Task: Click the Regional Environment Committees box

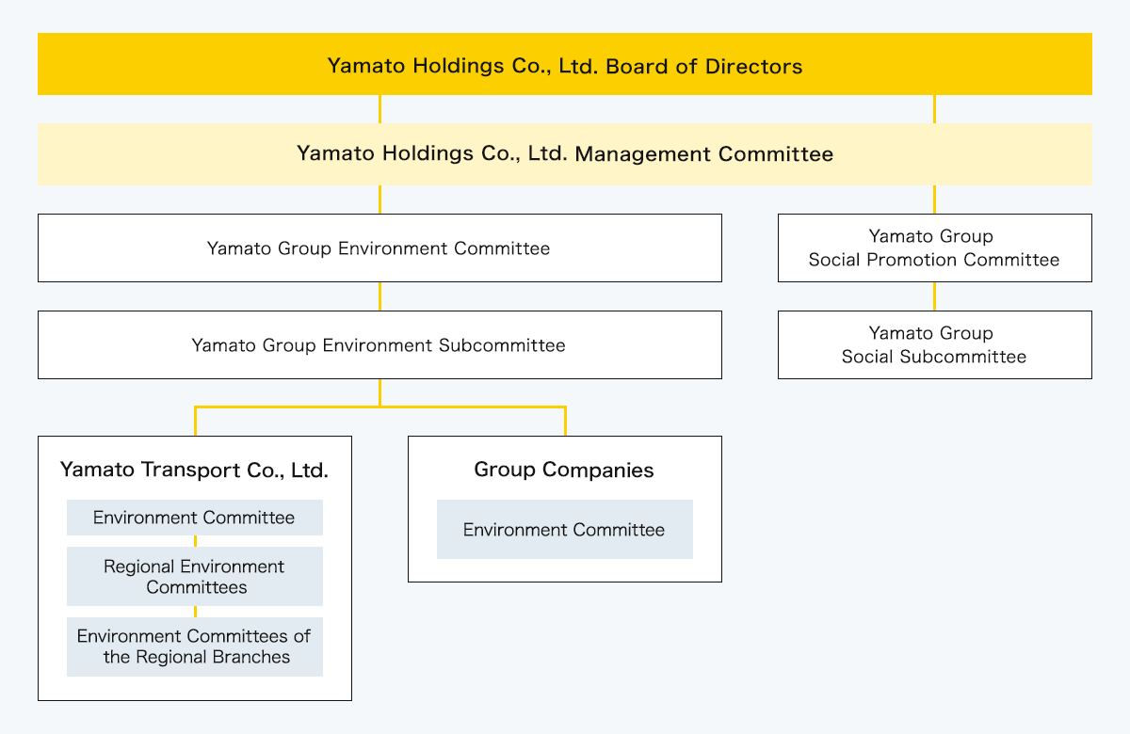Action: coord(195,577)
